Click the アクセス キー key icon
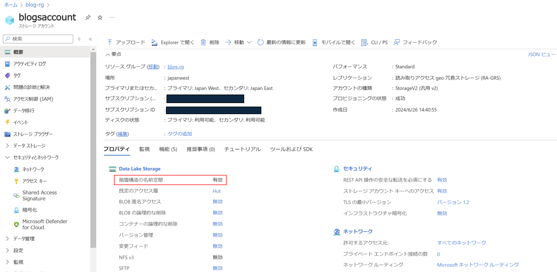The image size is (557, 272). pos(16,181)
